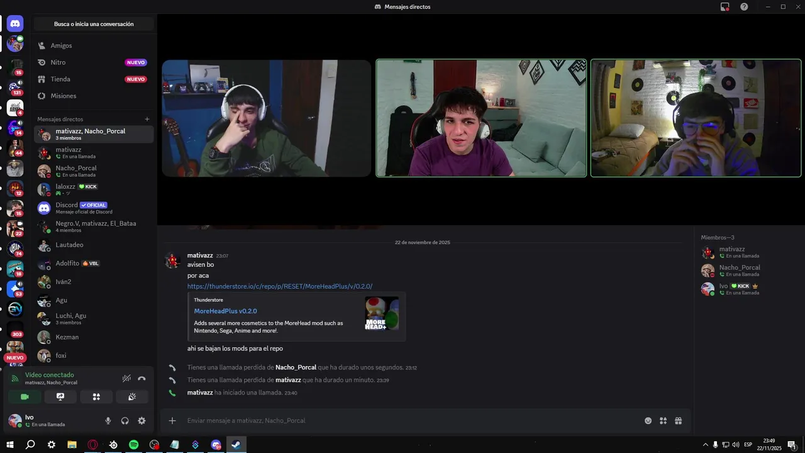Screen dimensions: 805x453
Task: Click attachment plus button in message bar
Action: coord(172,420)
